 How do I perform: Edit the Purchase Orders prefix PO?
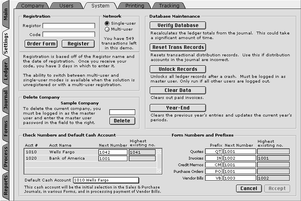pyautogui.click(x=214, y=171)
